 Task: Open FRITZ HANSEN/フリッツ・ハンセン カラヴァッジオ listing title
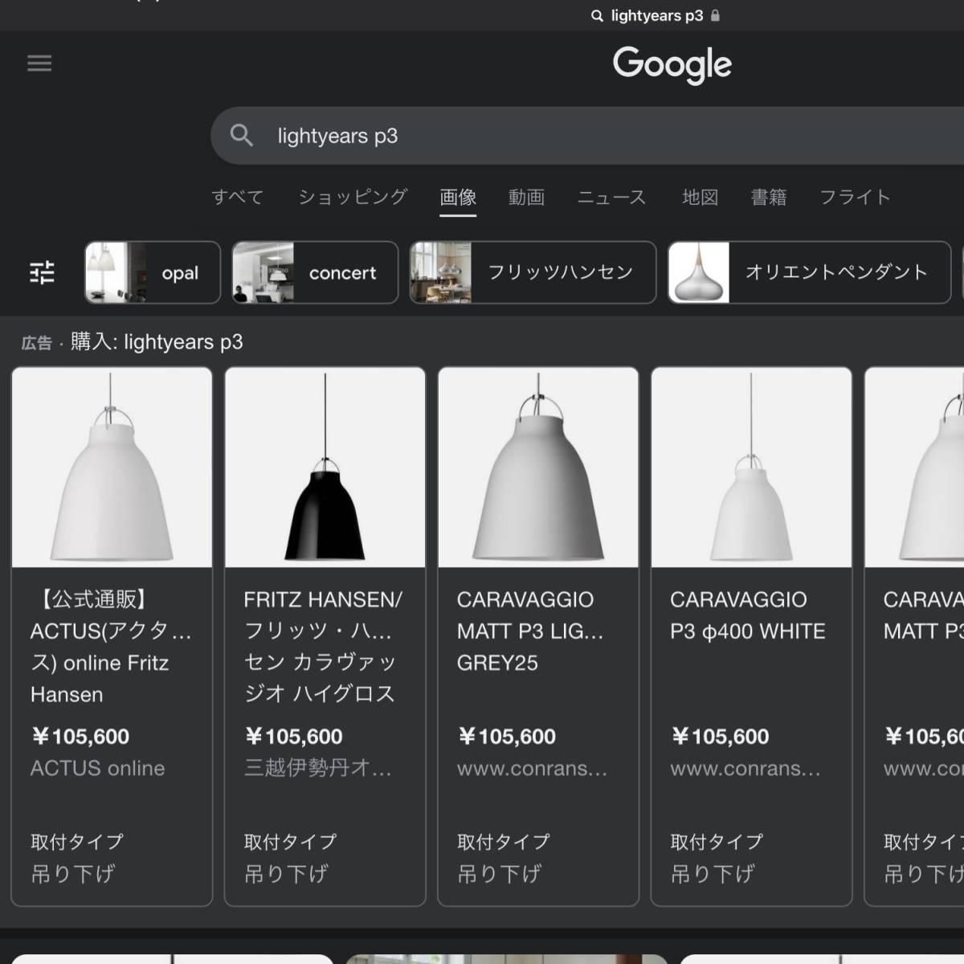pyautogui.click(x=323, y=647)
